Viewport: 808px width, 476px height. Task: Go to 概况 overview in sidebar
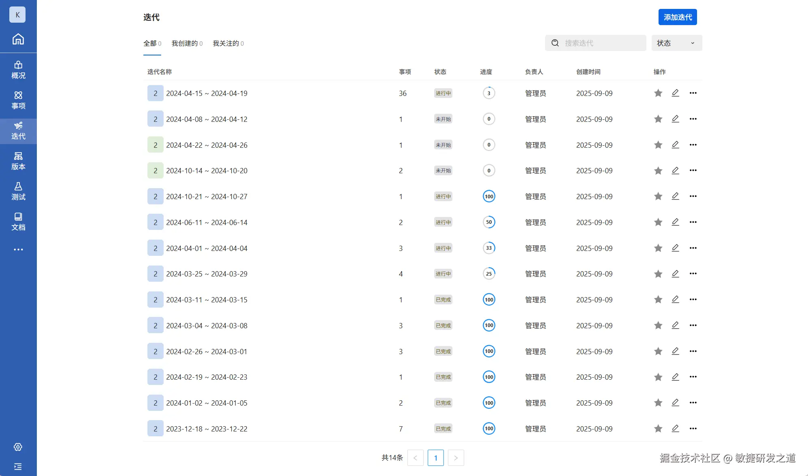click(18, 70)
